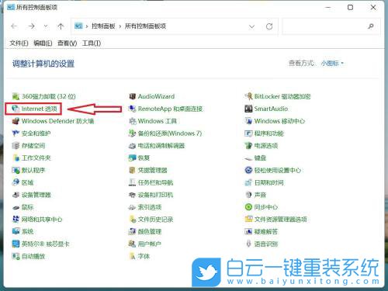Image resolution: width=388 pixels, height=291 pixels.
Task: Open 日期和时间
Action: point(264,182)
